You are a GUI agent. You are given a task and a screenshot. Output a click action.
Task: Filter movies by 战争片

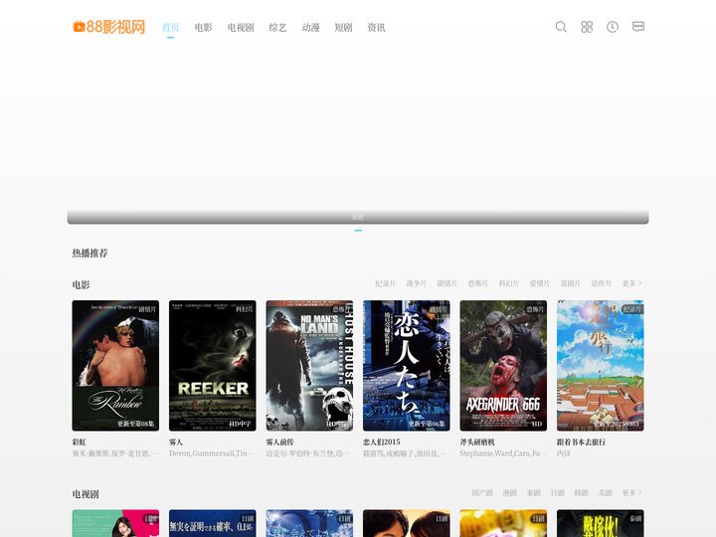click(x=417, y=283)
